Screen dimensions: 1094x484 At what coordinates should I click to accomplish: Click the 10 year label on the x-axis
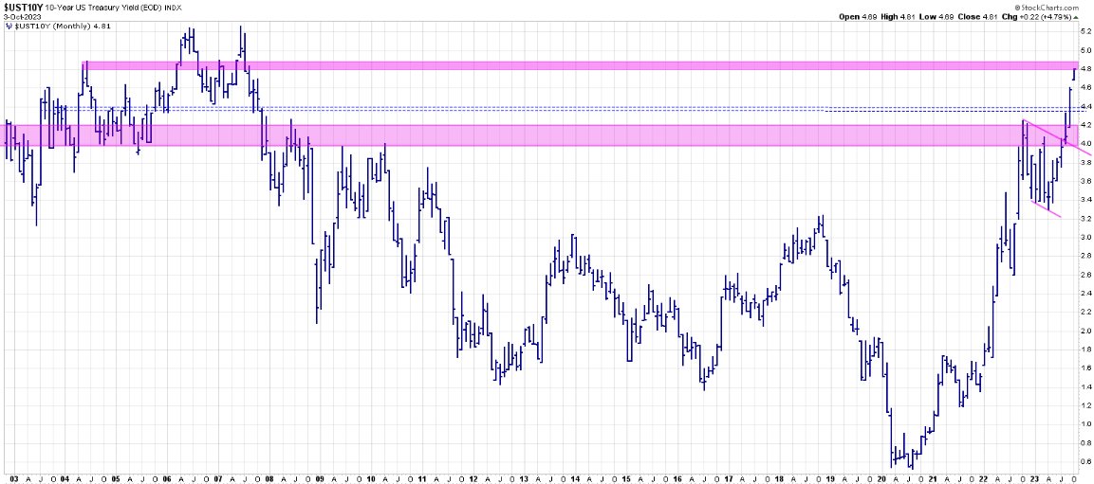pyautogui.click(x=371, y=478)
